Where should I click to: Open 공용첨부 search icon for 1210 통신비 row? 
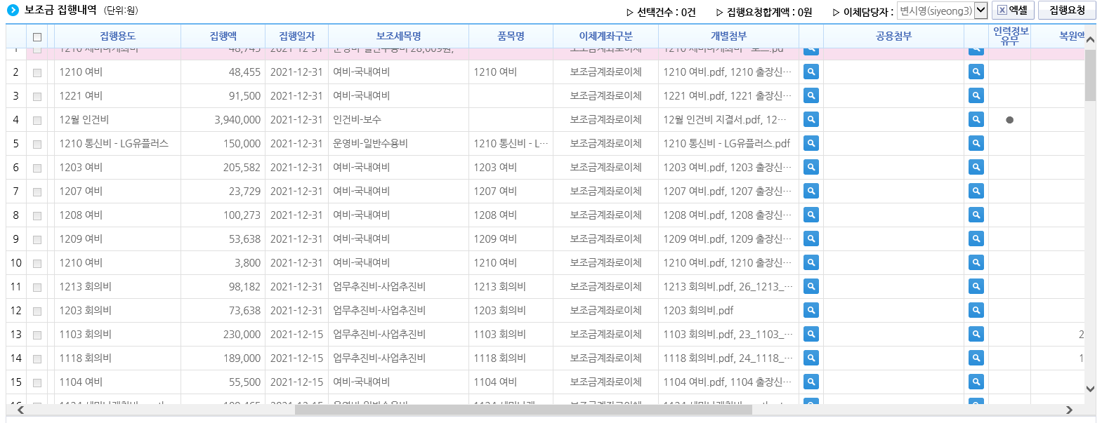pyautogui.click(x=976, y=143)
